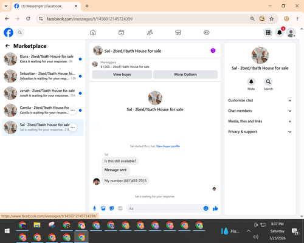Click the 'Message sent' bubble
The height and width of the screenshot is (243, 304).
point(116,170)
